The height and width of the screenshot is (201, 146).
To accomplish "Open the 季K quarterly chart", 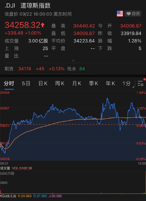I will tap(93, 83).
